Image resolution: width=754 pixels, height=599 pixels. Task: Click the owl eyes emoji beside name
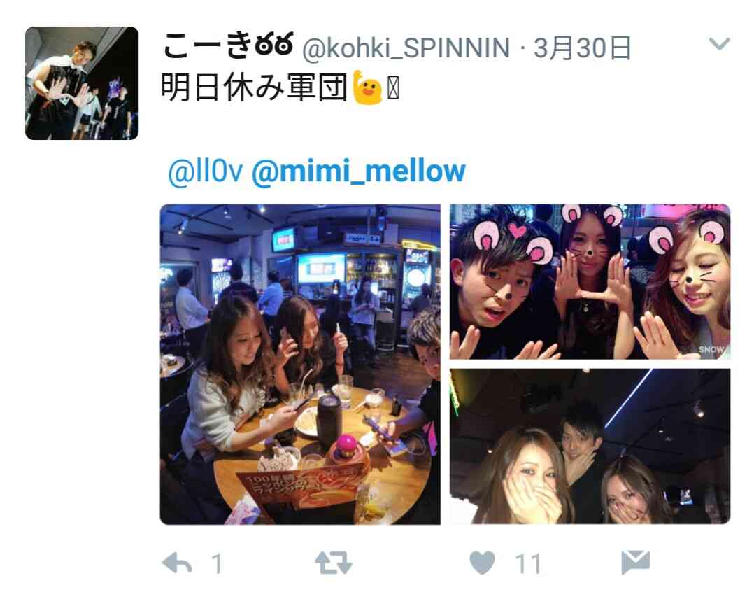click(x=274, y=45)
